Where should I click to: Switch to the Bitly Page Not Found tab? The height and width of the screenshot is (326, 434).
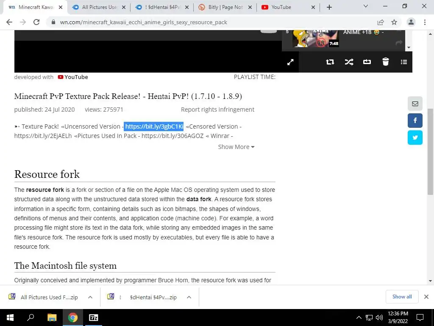(225, 7)
